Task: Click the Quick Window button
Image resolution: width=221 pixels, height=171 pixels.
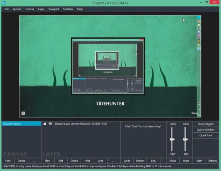Action: (x=206, y=130)
